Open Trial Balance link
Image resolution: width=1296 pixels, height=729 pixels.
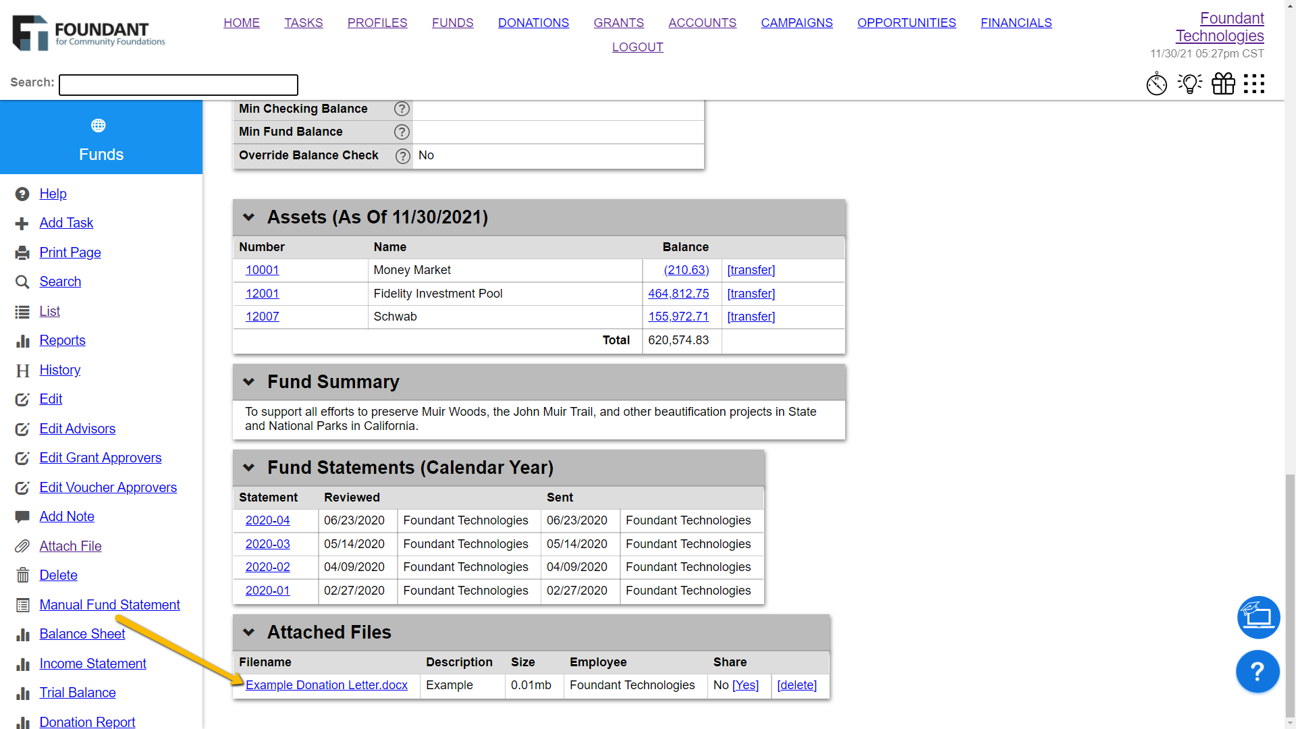(x=78, y=693)
